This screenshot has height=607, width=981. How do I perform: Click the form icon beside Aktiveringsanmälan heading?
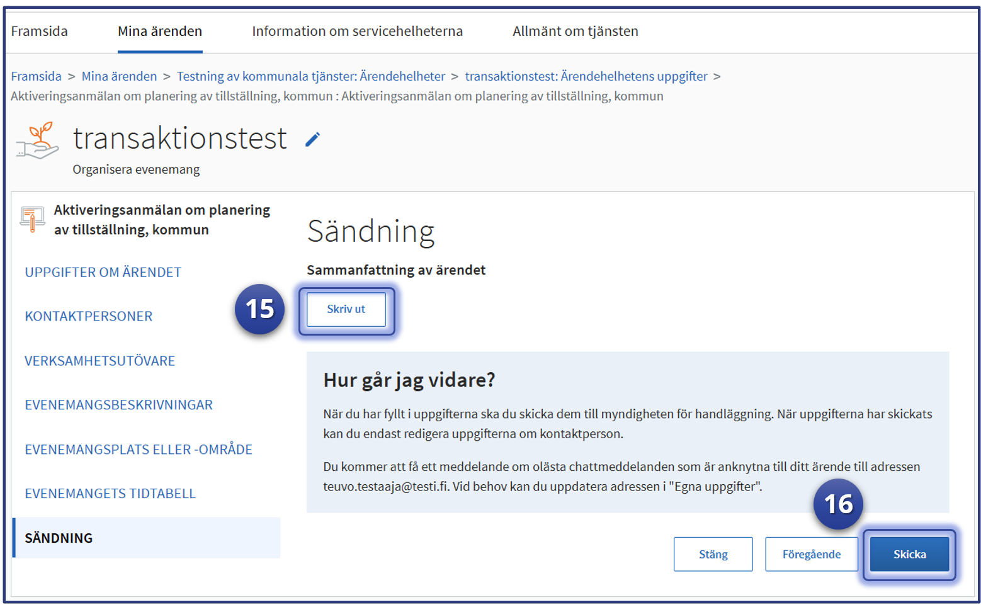tap(32, 218)
